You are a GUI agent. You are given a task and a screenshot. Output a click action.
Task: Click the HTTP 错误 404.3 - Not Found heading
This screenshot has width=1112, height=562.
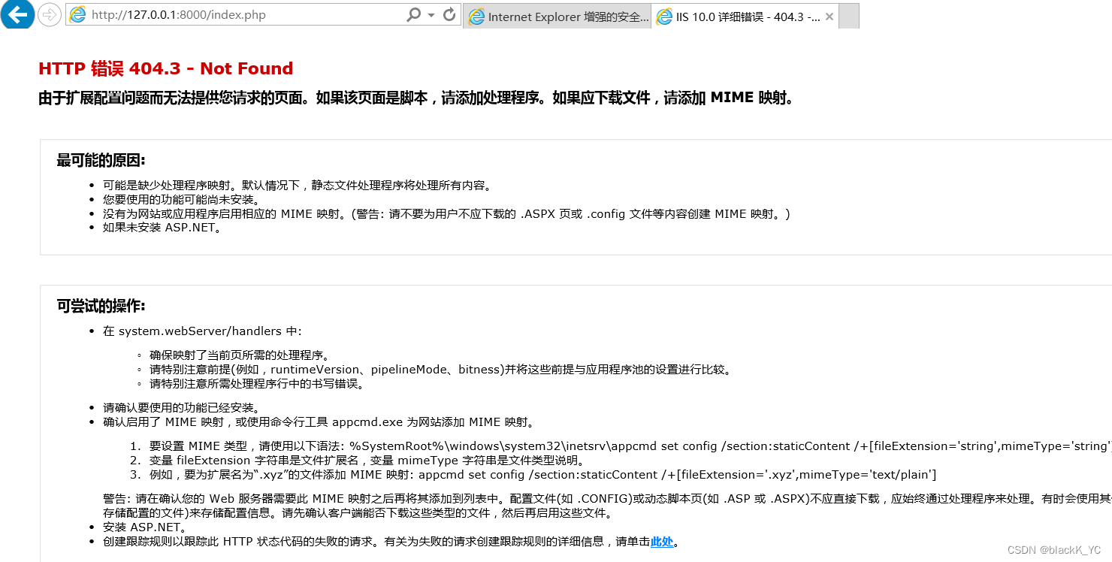tap(165, 68)
